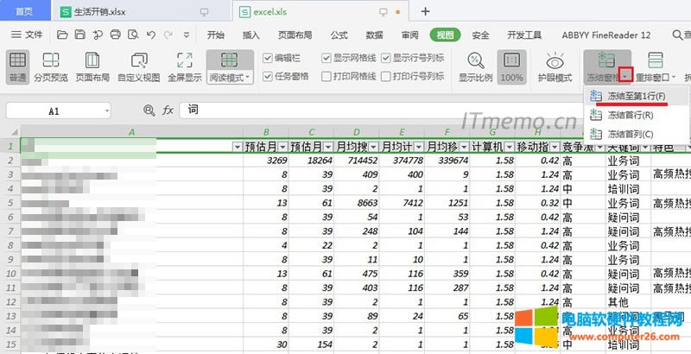Open Custom Views (自定义视图)
The height and width of the screenshot is (354, 691).
(x=139, y=66)
